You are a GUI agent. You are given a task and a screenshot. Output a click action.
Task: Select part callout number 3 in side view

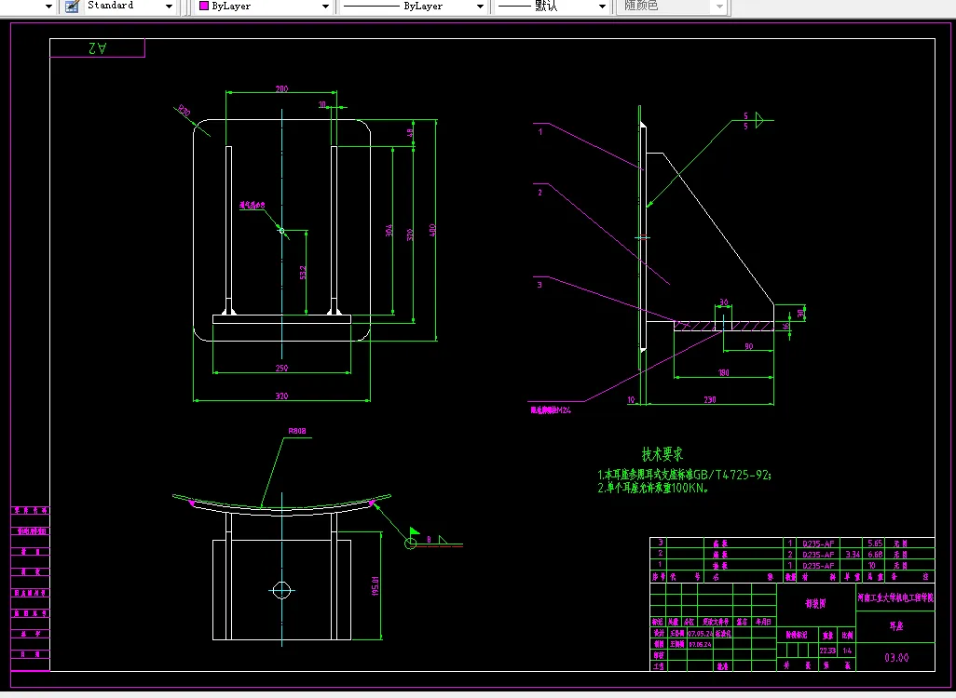(x=539, y=285)
